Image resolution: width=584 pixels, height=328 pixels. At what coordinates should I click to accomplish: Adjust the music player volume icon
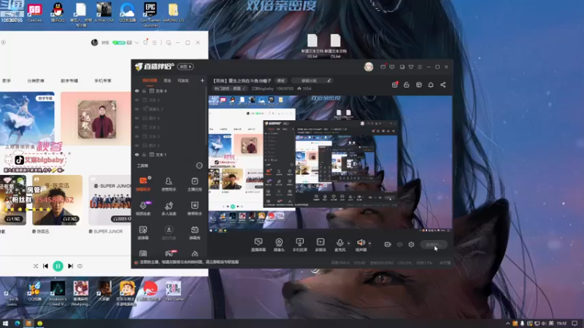pos(80,266)
